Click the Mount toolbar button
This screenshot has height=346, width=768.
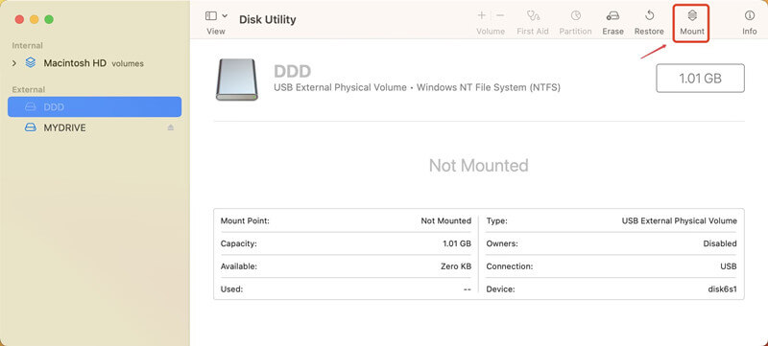click(x=691, y=23)
